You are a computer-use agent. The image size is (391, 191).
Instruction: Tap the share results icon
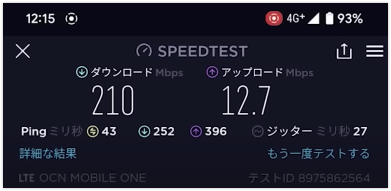(x=344, y=51)
